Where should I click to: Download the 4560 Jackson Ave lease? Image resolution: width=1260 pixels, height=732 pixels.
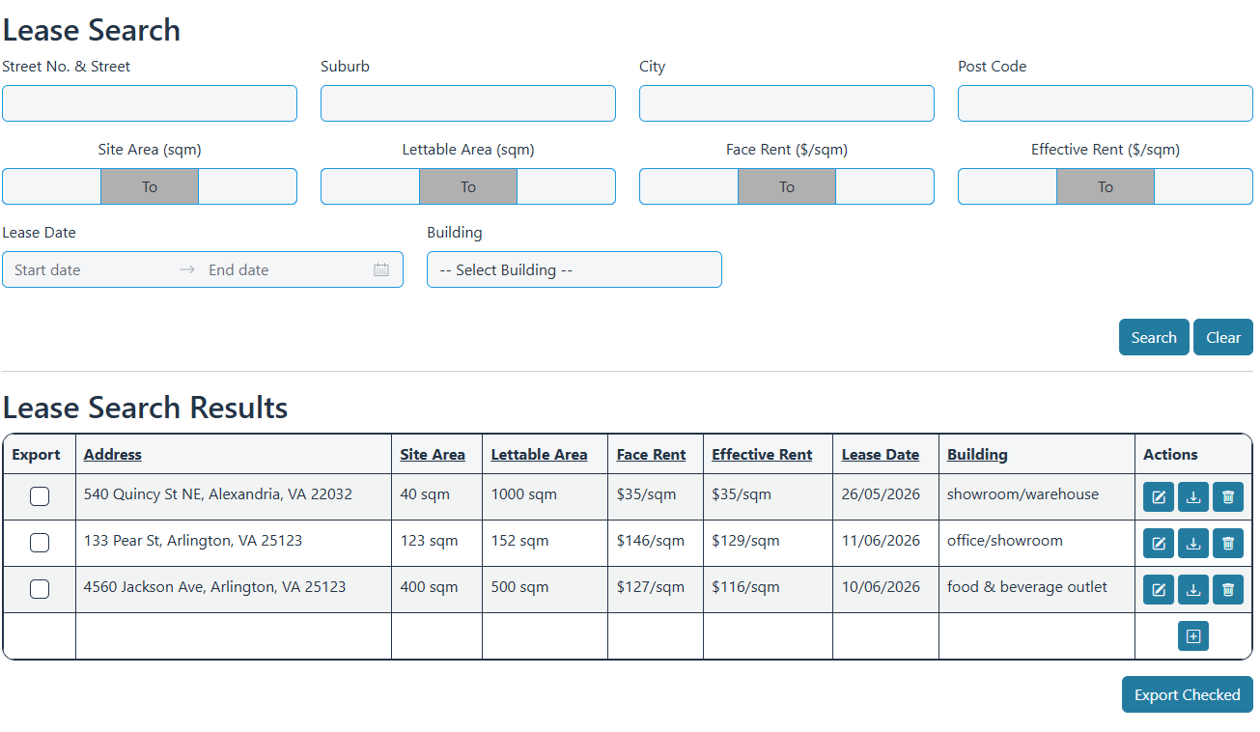point(1193,590)
